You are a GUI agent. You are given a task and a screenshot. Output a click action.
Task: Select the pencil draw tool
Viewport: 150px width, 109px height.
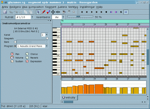click(x=43, y=12)
